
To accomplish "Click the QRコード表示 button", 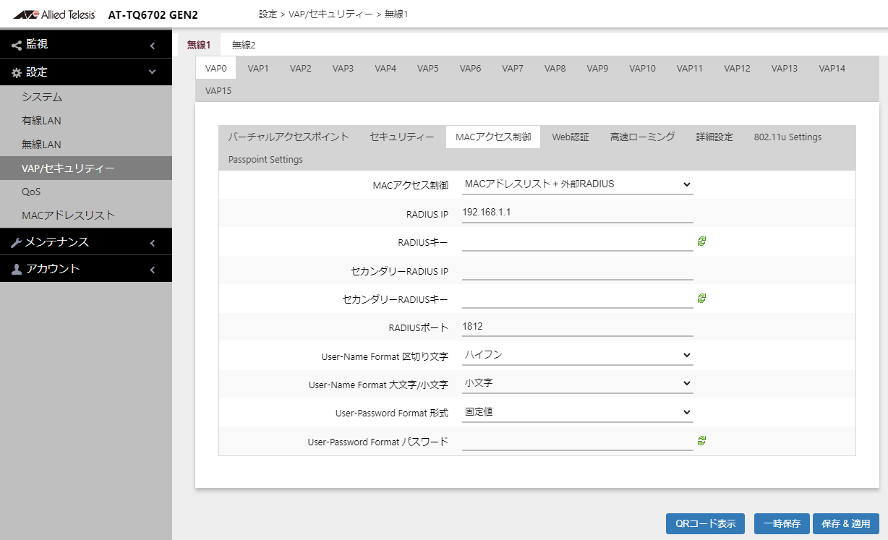I will tap(705, 524).
